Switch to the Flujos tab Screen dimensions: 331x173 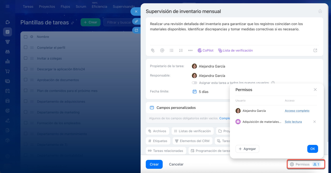[65, 7]
